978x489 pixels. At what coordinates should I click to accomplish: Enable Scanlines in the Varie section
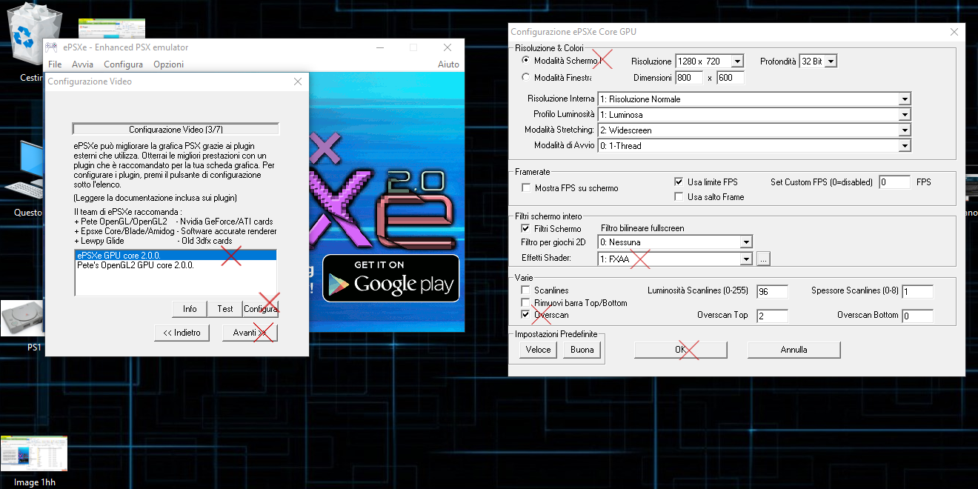(x=527, y=291)
